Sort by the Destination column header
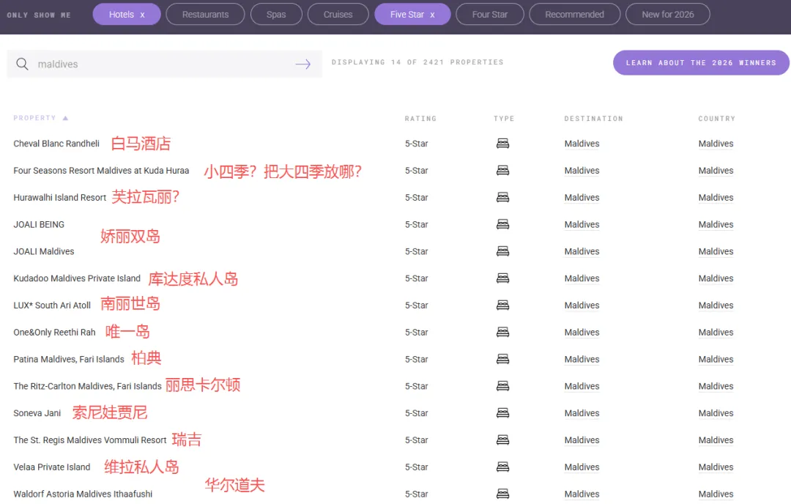The width and height of the screenshot is (791, 504). (x=593, y=119)
